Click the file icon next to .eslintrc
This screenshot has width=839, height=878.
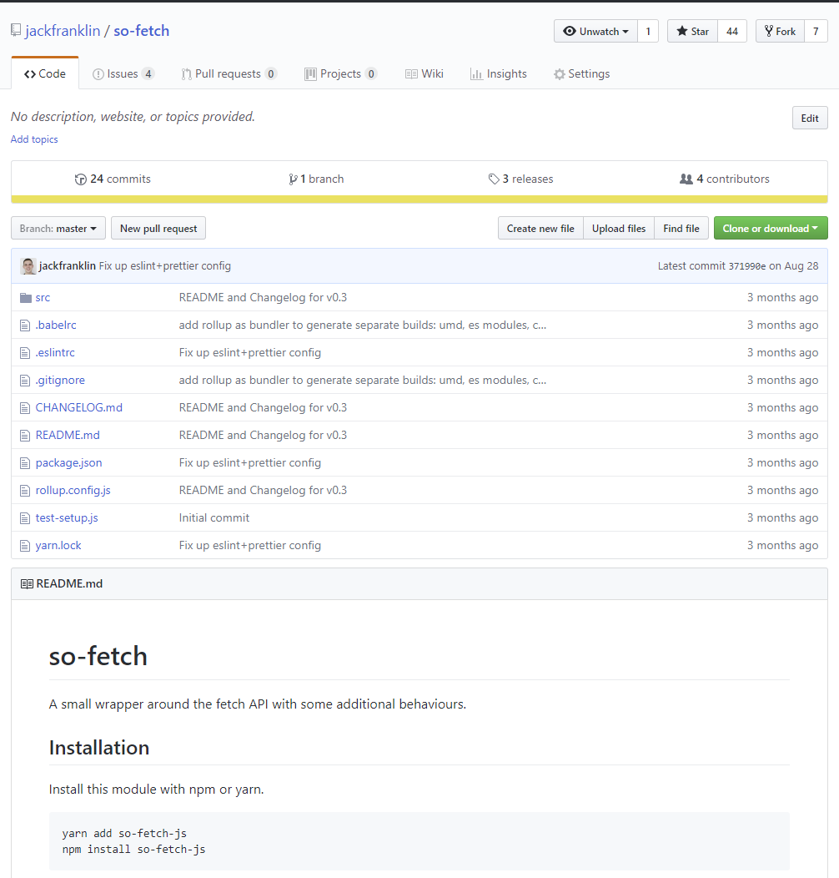25,353
